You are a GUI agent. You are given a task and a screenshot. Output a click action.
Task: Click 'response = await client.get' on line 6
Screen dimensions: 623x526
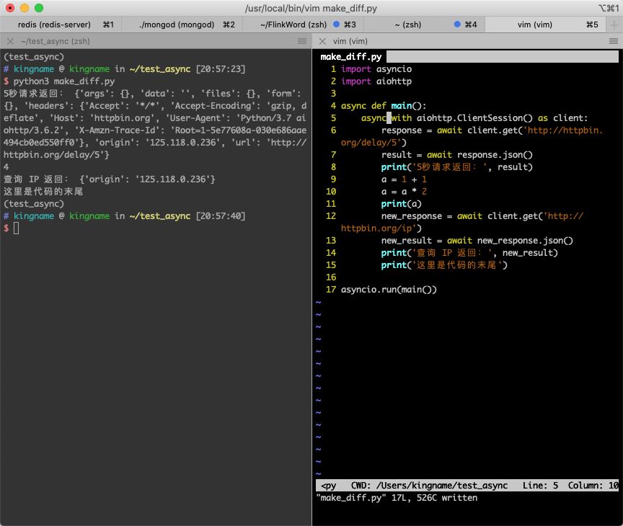coord(451,130)
